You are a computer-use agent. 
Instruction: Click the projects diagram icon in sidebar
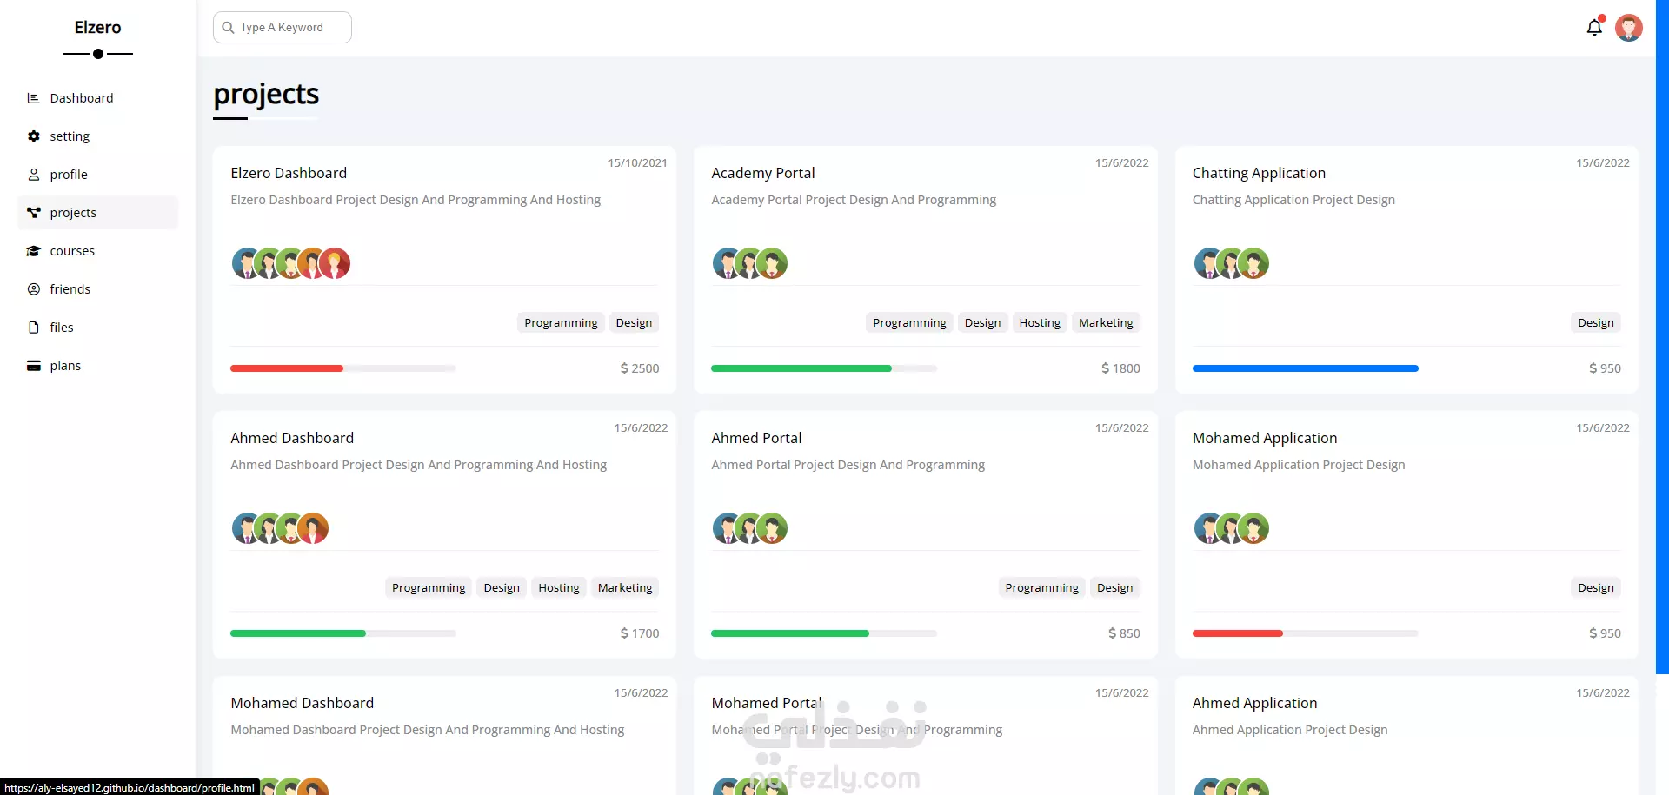pyautogui.click(x=34, y=213)
